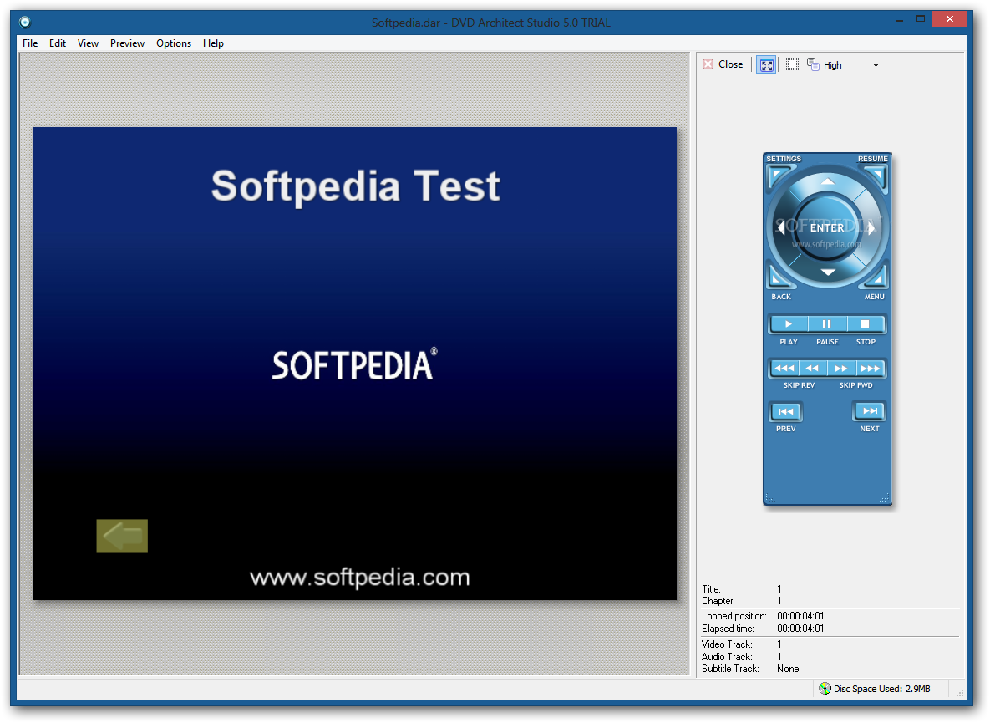Click the Subtitle Track value None
The image size is (990, 723).
pos(788,669)
